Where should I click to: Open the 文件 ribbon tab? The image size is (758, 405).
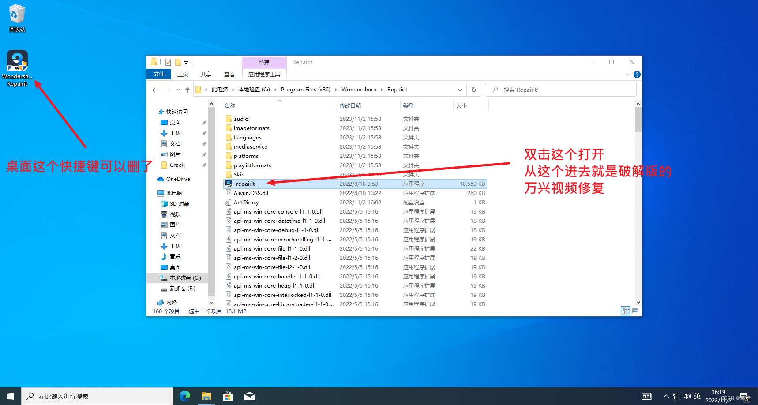[159, 74]
